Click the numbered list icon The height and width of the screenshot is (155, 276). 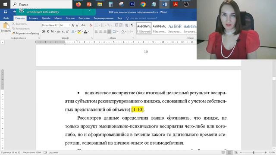tap(103, 25)
